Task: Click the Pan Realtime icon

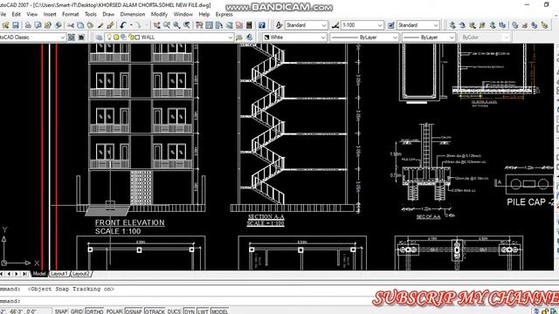Action: [x=156, y=25]
